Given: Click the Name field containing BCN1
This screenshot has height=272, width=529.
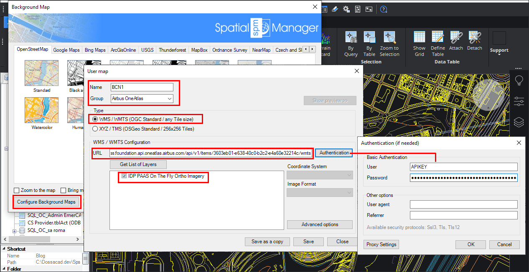Looking at the screenshot, I should click(142, 87).
